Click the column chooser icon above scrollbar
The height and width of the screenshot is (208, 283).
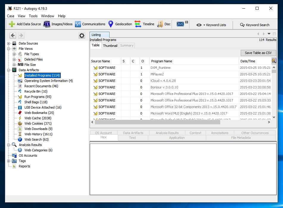tap(274, 61)
